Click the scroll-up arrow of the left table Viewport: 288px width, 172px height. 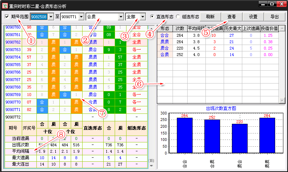coord(151,28)
